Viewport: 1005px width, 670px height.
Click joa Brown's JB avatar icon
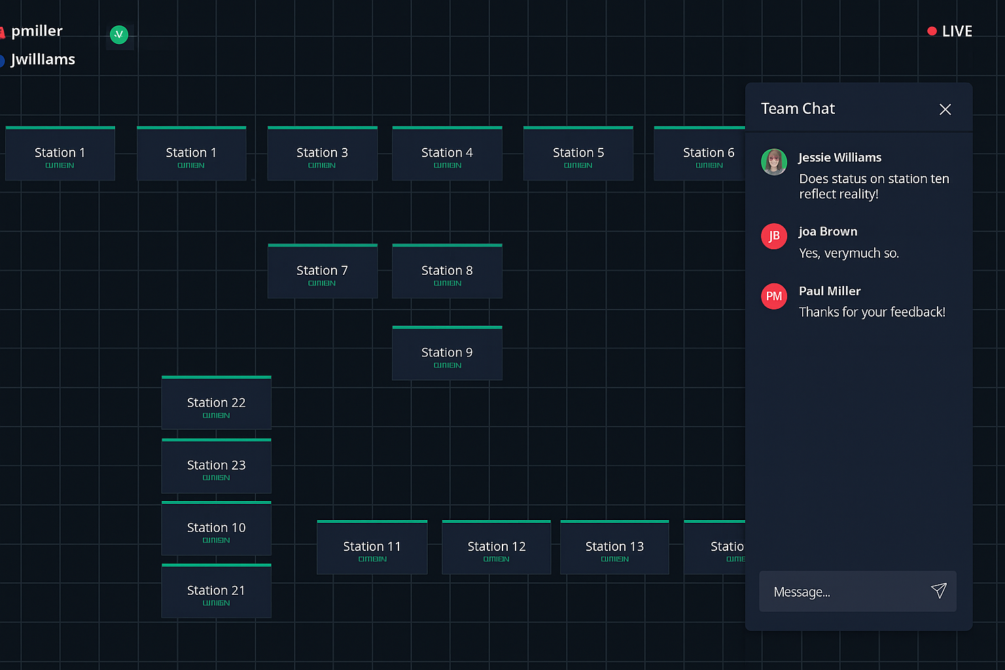coord(774,236)
